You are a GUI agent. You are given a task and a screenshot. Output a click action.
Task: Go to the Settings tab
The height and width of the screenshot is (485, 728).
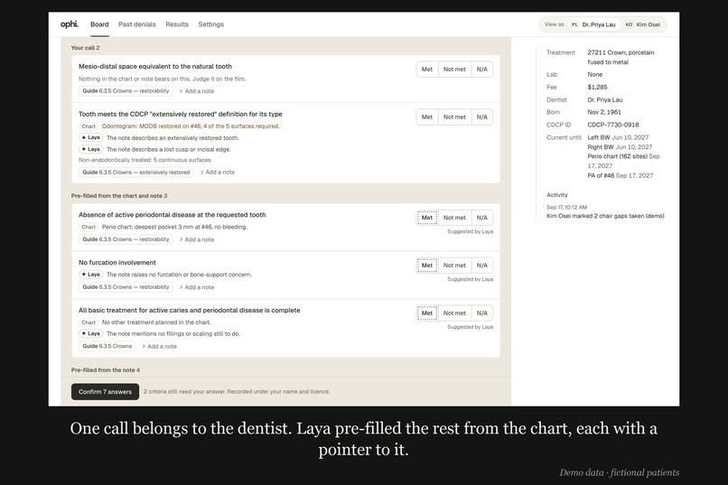click(x=210, y=24)
